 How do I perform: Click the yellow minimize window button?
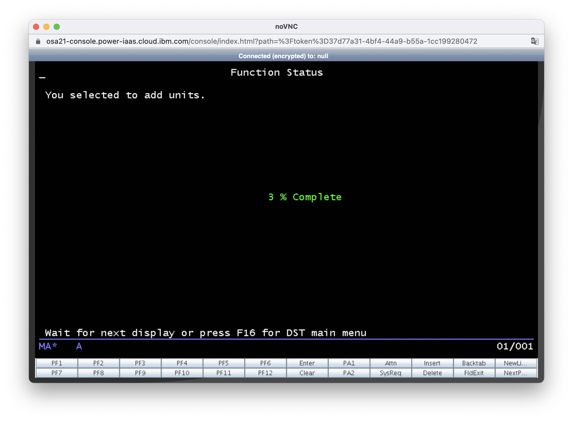46,27
